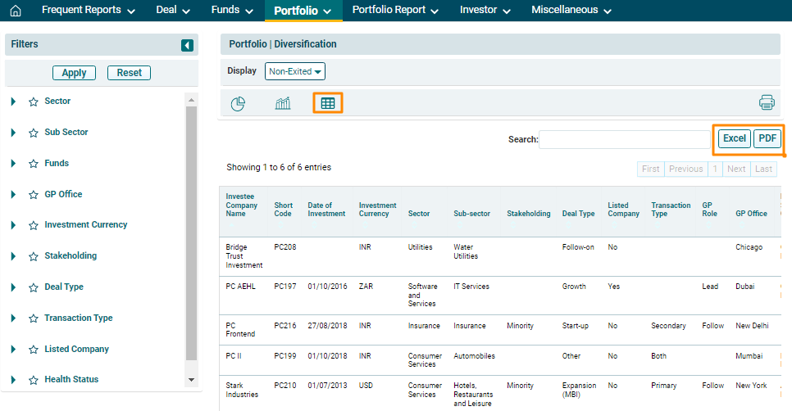
Task: Favorite the Sector filter star
Action: coord(34,102)
